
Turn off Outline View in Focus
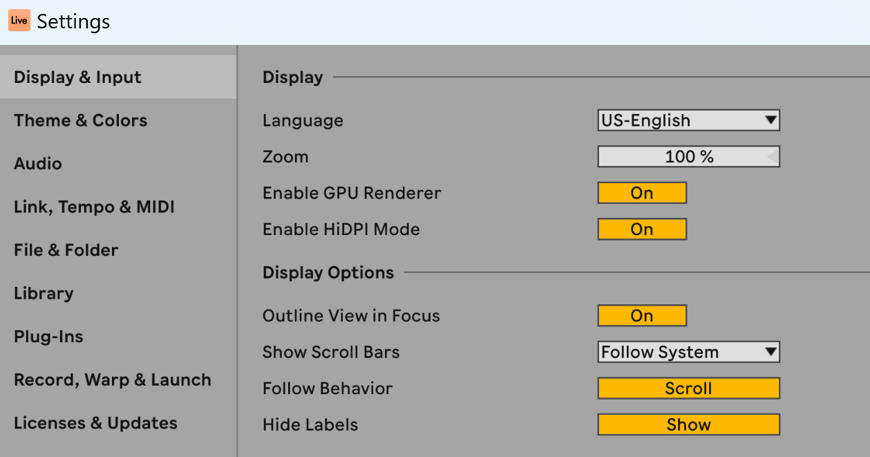[x=641, y=316]
